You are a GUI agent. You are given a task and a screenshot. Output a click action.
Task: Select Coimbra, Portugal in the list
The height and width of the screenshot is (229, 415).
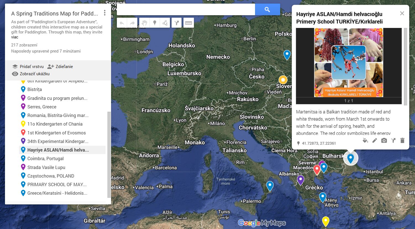tap(46, 158)
